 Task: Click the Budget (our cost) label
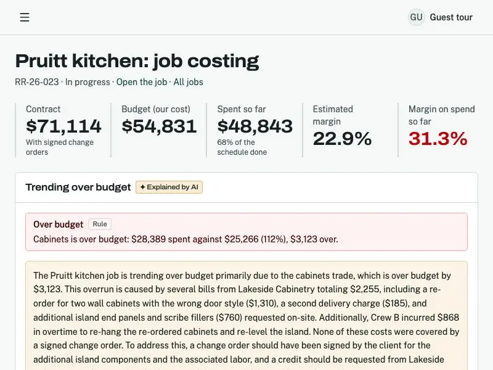[156, 109]
